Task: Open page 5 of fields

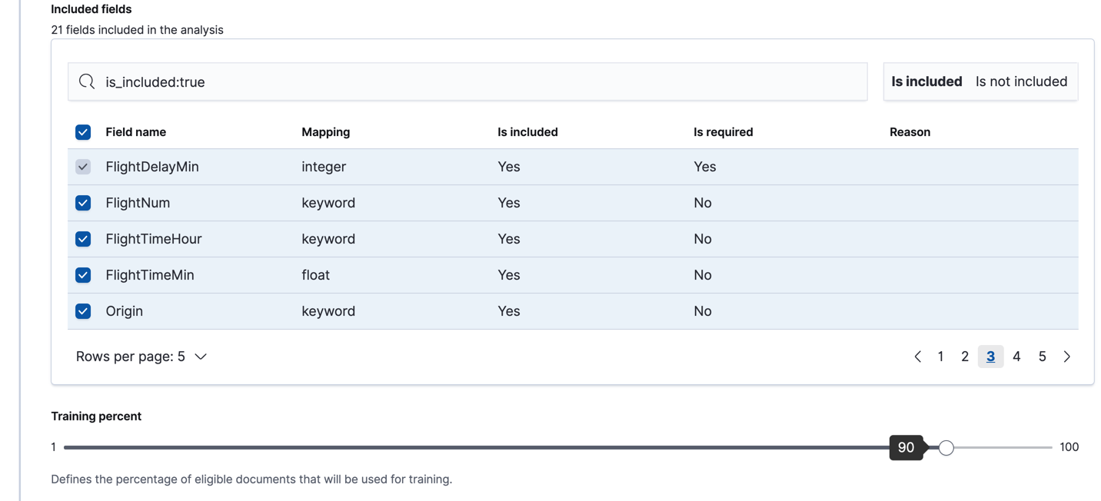Action: click(1042, 357)
